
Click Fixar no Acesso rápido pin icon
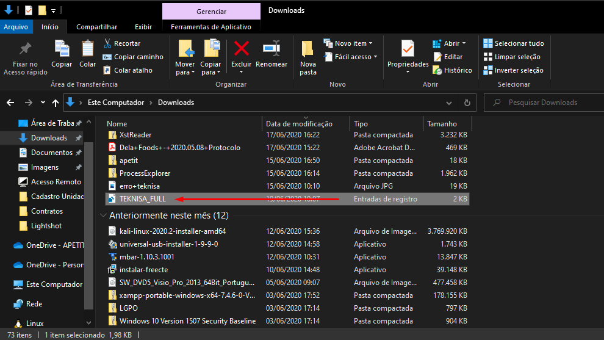tap(25, 49)
